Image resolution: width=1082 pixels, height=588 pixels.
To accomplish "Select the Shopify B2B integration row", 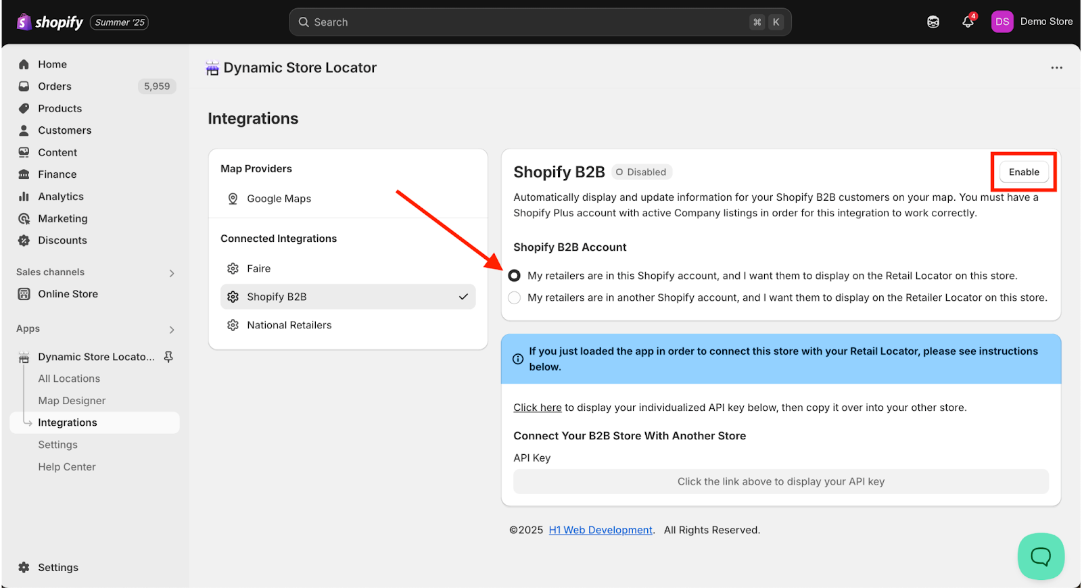I will 348,297.
